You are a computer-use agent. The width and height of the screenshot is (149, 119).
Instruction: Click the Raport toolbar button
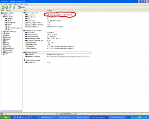pyautogui.click(x=21, y=7)
